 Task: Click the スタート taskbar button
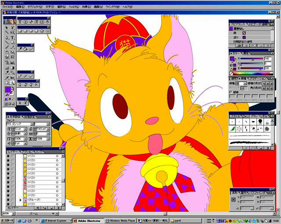[x=7, y=220]
